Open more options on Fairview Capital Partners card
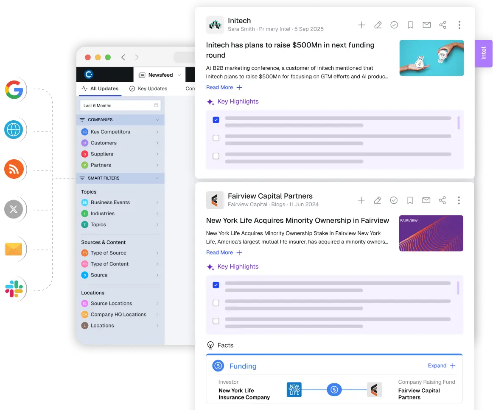Viewport: 493px width, 410px height. (459, 200)
